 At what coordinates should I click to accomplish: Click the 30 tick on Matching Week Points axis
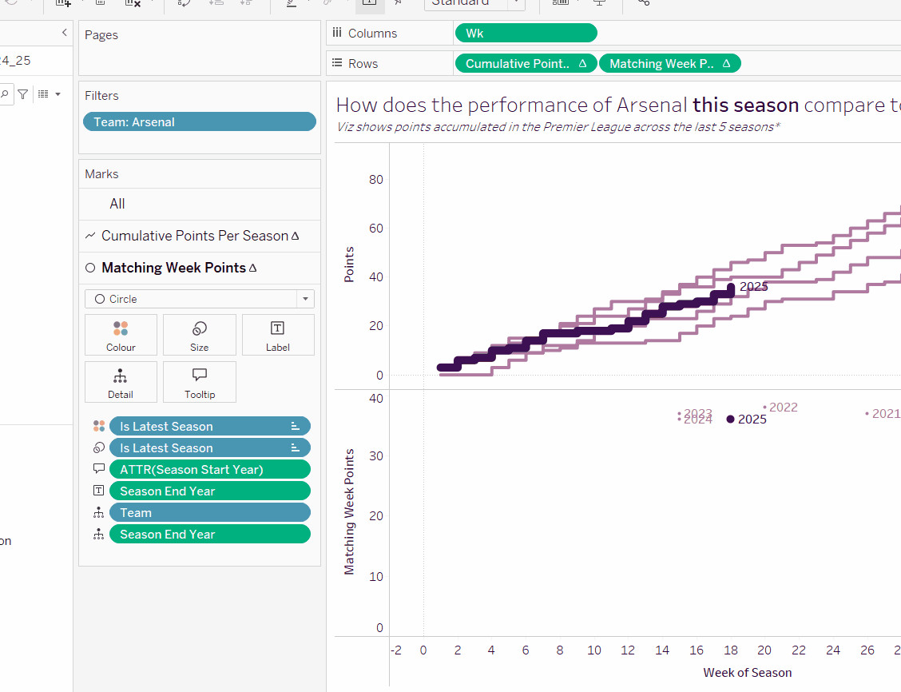pyautogui.click(x=375, y=455)
